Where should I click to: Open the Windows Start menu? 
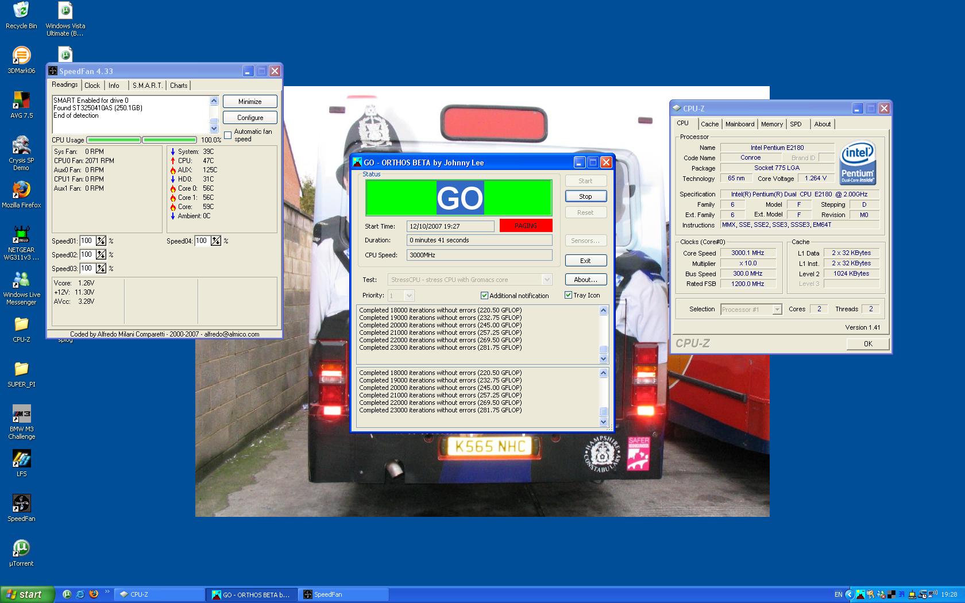(x=28, y=594)
